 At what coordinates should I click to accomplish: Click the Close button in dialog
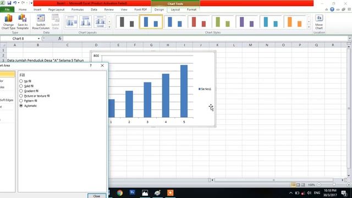tap(97, 196)
